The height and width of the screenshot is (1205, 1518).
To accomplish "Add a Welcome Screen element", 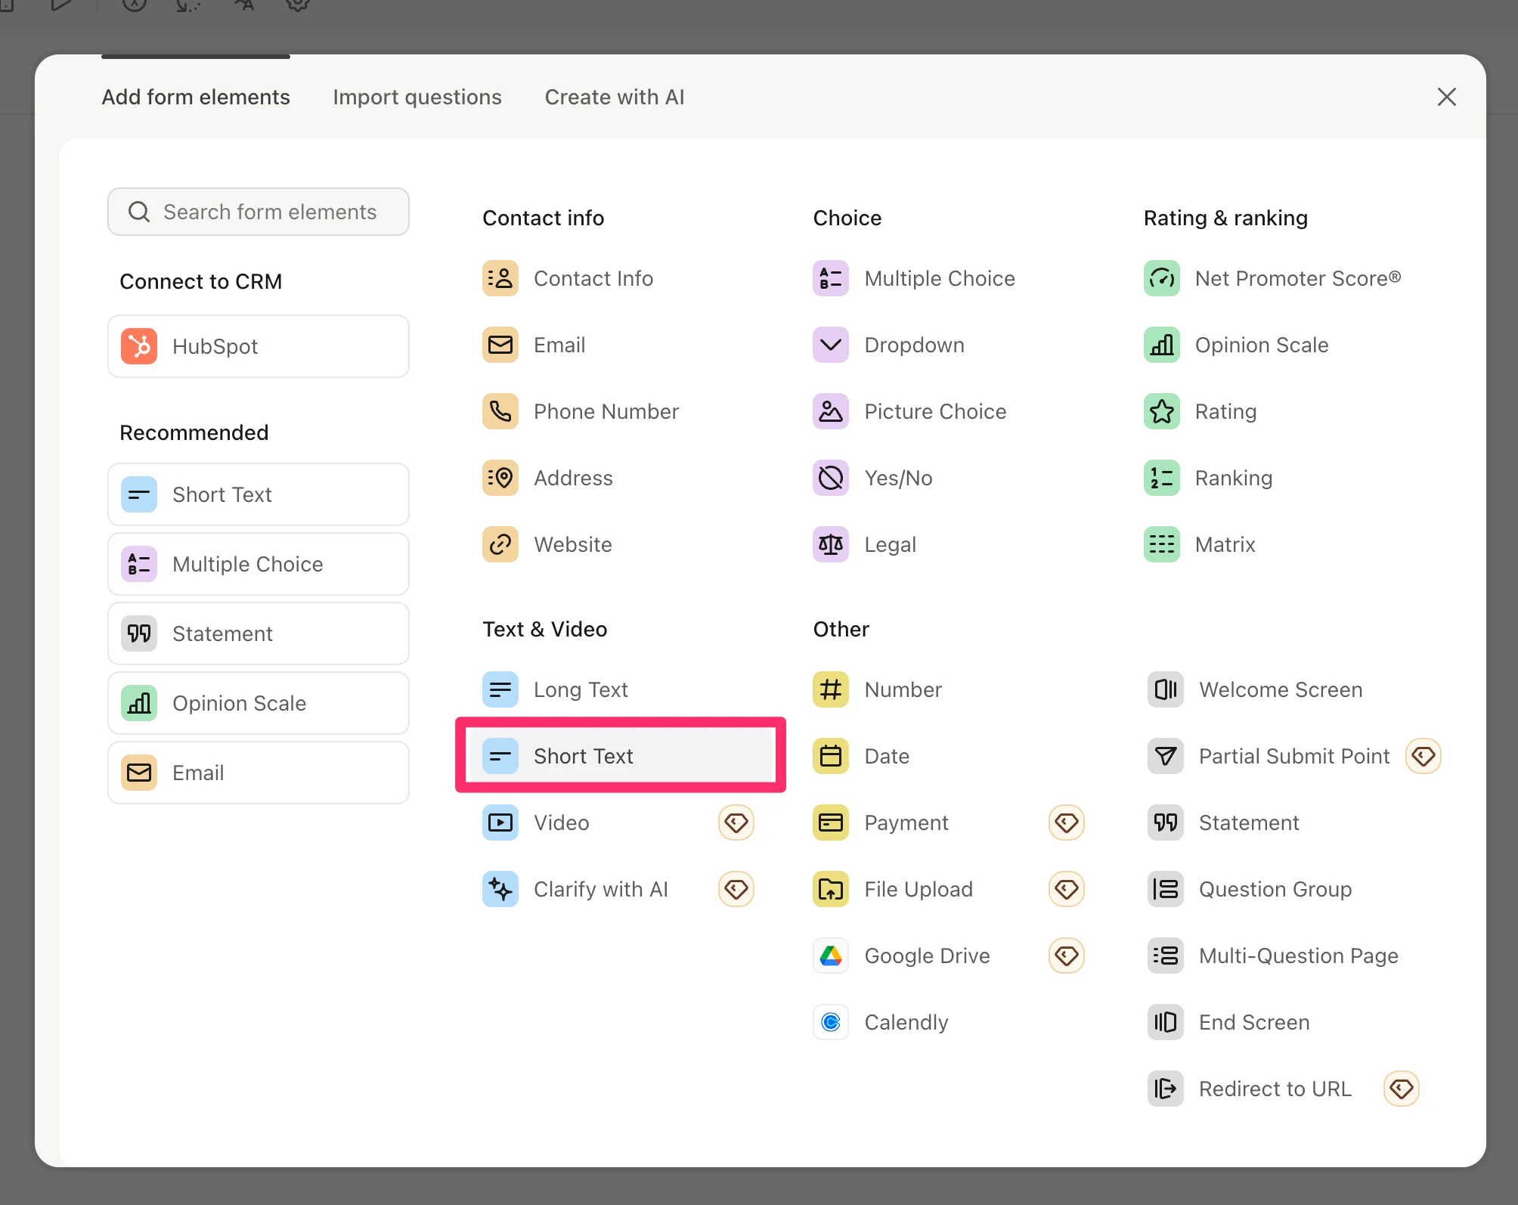I will click(x=1280, y=689).
